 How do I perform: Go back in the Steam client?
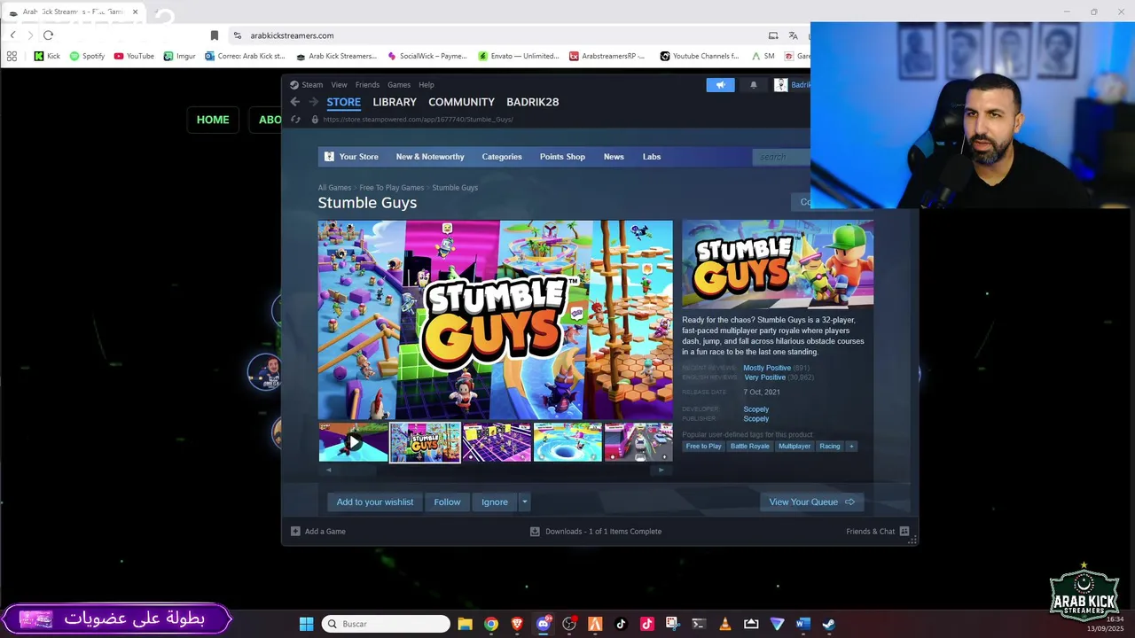tap(295, 102)
